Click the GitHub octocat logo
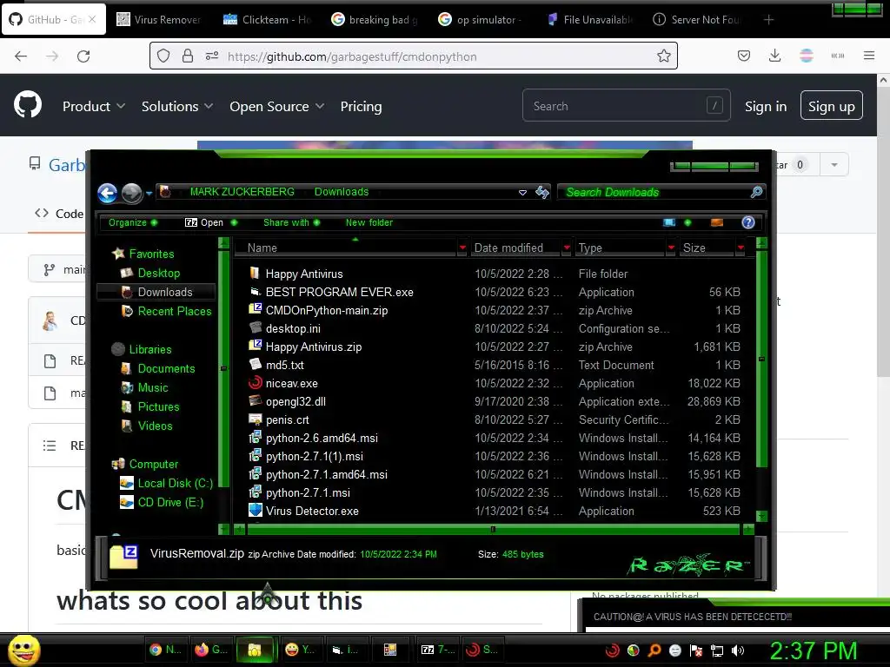 (28, 105)
